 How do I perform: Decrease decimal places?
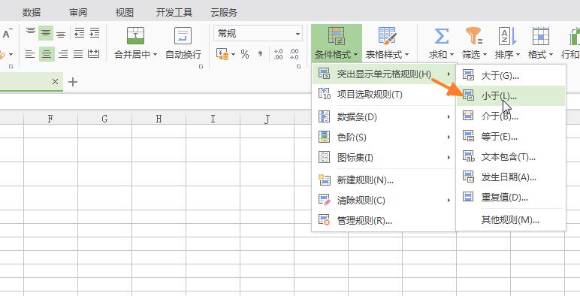coord(295,54)
